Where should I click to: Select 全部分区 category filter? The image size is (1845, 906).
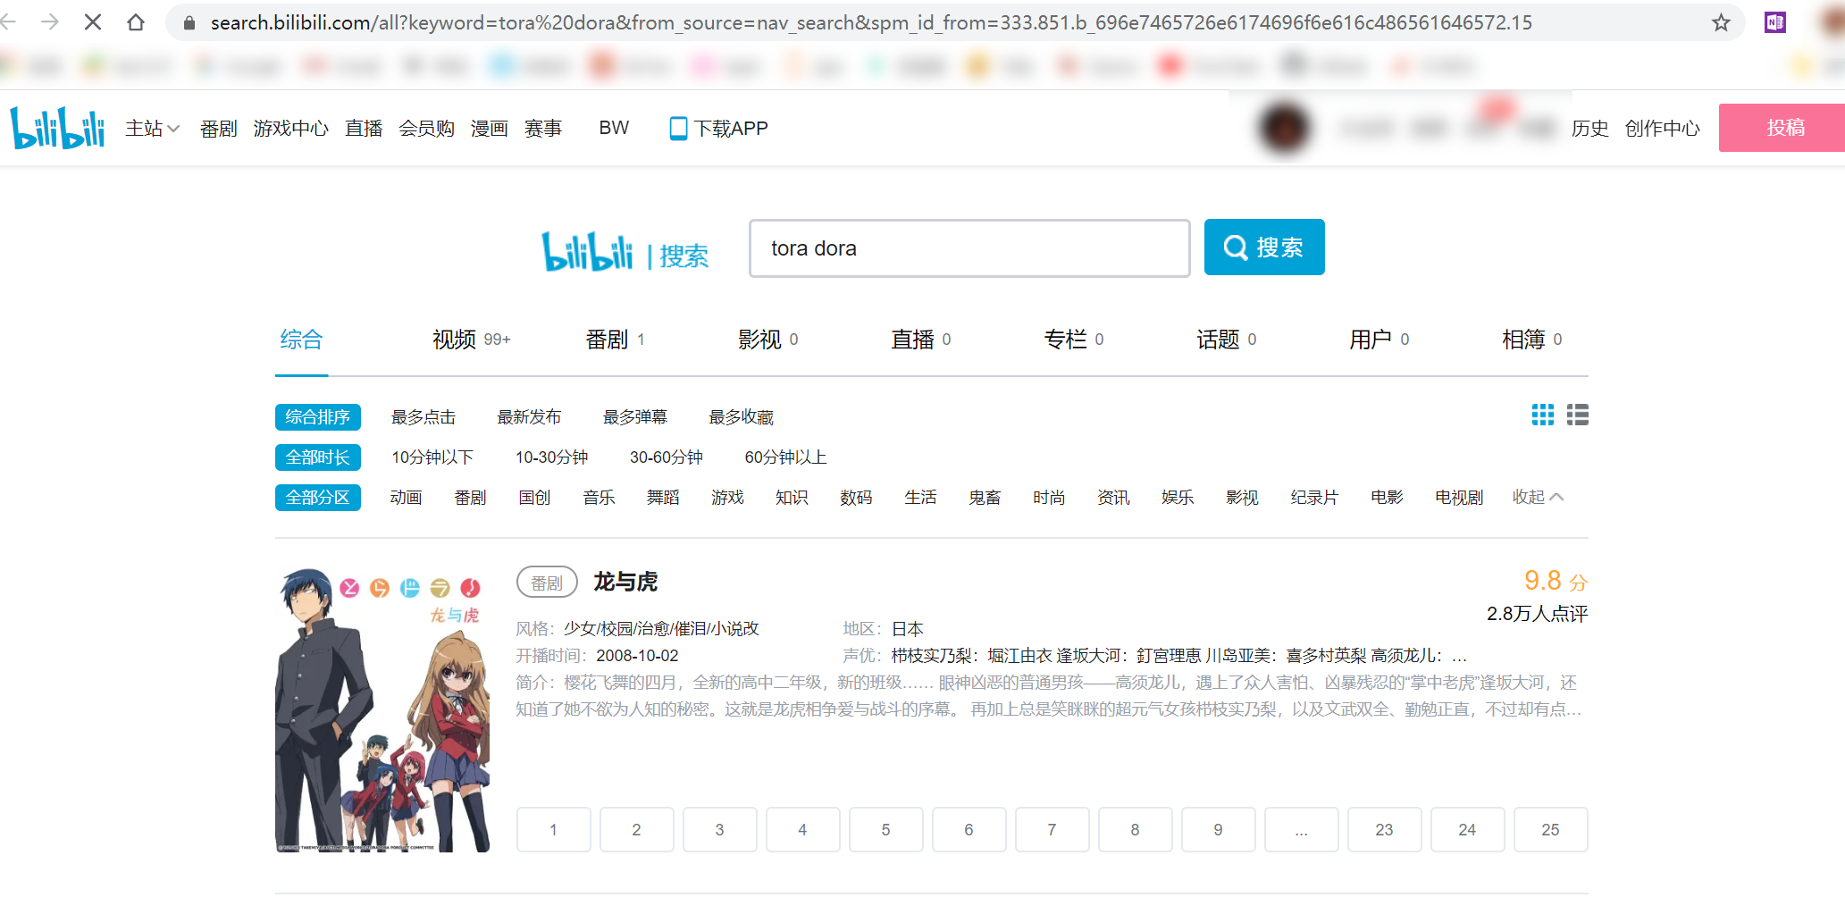coord(318,498)
